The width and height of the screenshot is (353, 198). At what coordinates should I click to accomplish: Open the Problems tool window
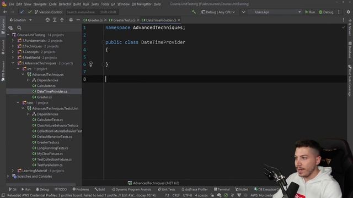tap(81, 189)
